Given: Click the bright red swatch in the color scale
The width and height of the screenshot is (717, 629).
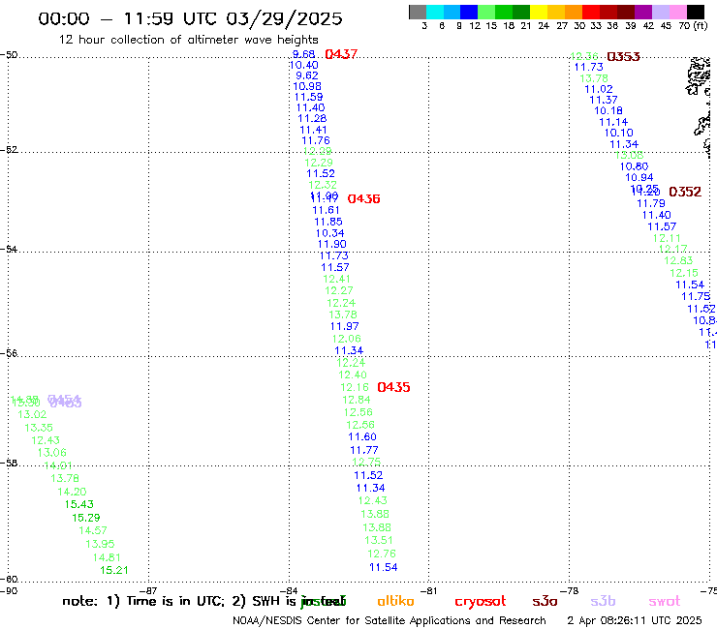Looking at the screenshot, I should 591,12.
